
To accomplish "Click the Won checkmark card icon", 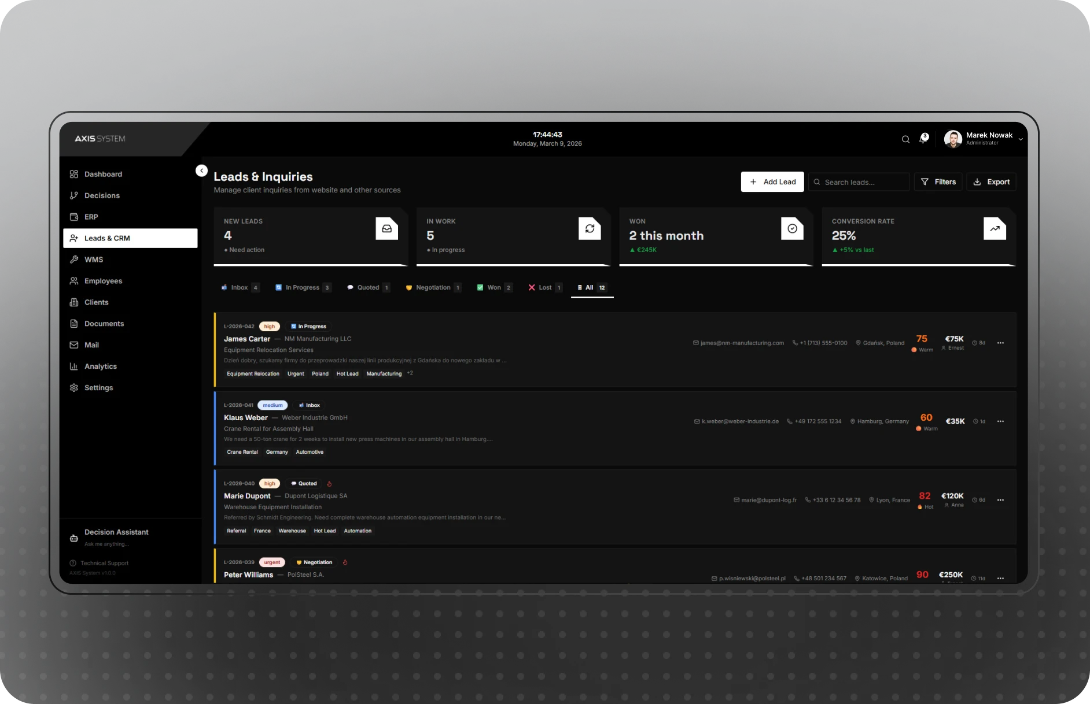I will tap(792, 229).
